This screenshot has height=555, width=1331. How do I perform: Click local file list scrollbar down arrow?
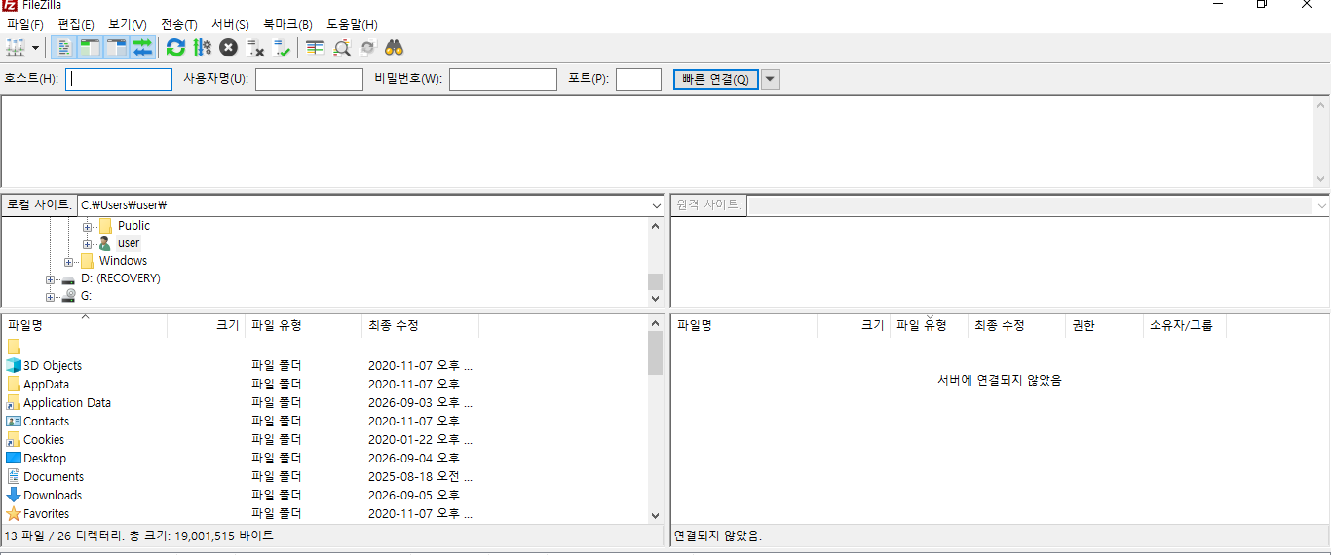[655, 515]
